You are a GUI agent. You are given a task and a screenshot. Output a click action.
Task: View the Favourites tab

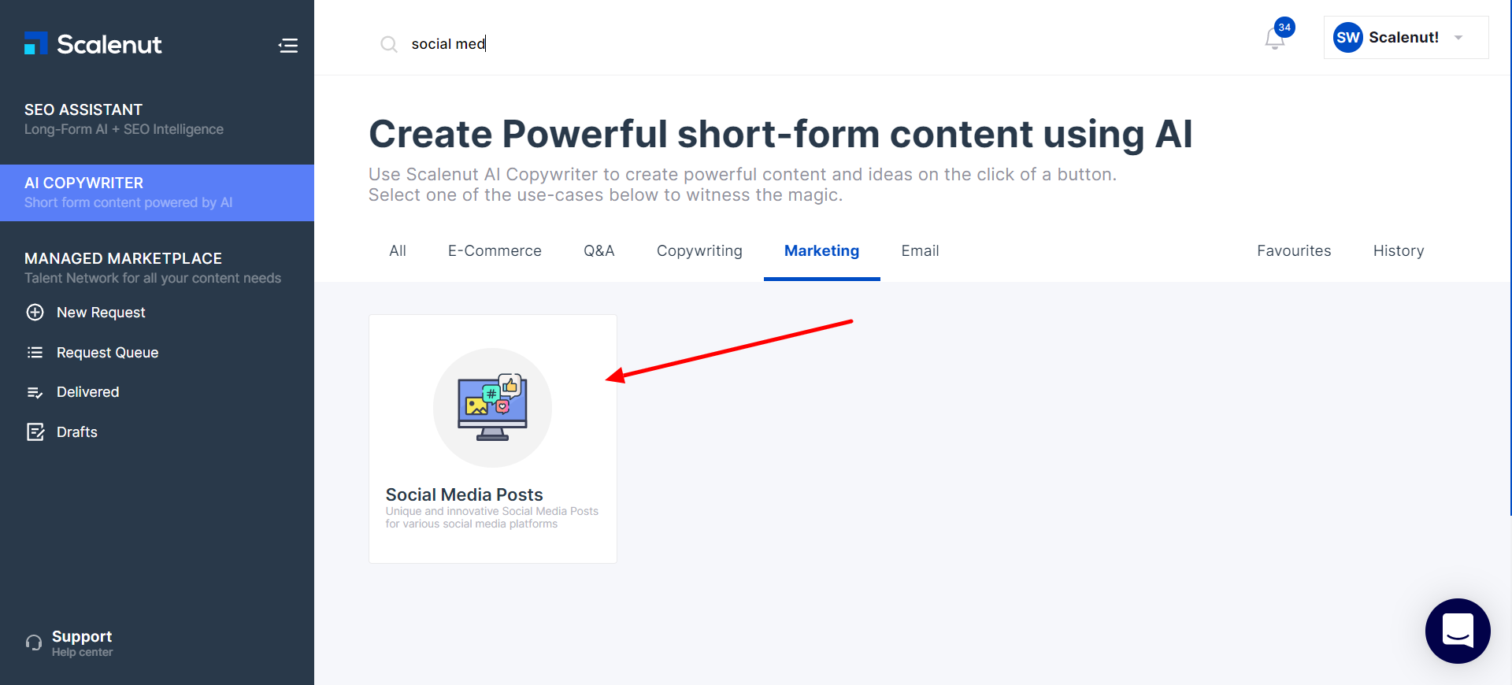(1294, 251)
